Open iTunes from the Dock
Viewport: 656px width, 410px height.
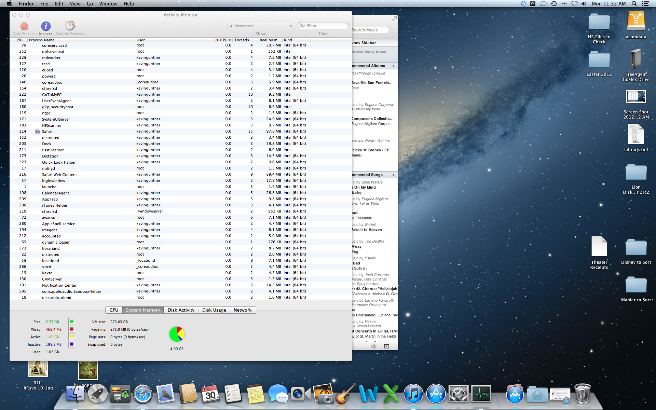(413, 394)
